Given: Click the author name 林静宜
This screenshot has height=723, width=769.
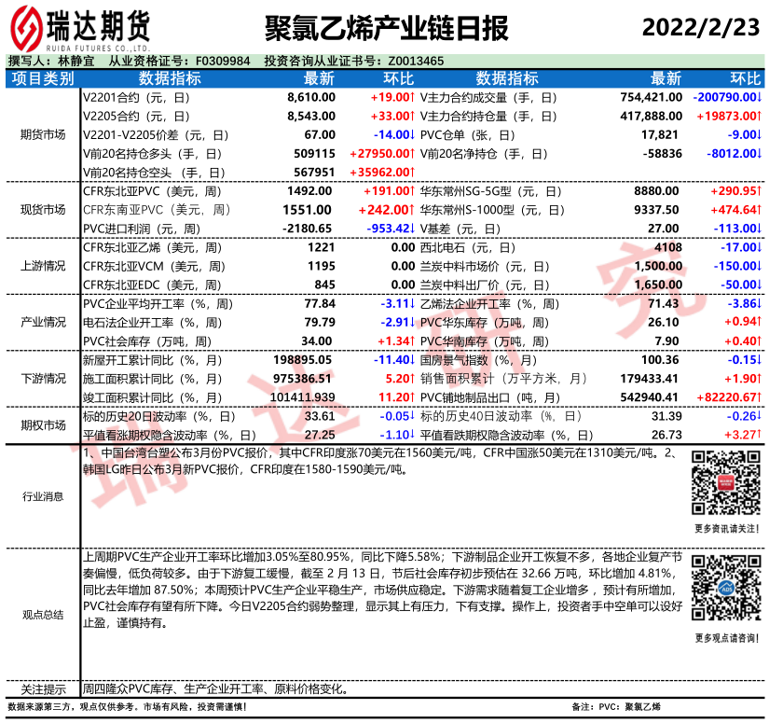Looking at the screenshot, I should pos(76,61).
